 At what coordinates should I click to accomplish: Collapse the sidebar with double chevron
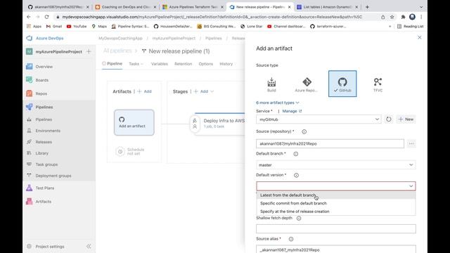pos(89,247)
